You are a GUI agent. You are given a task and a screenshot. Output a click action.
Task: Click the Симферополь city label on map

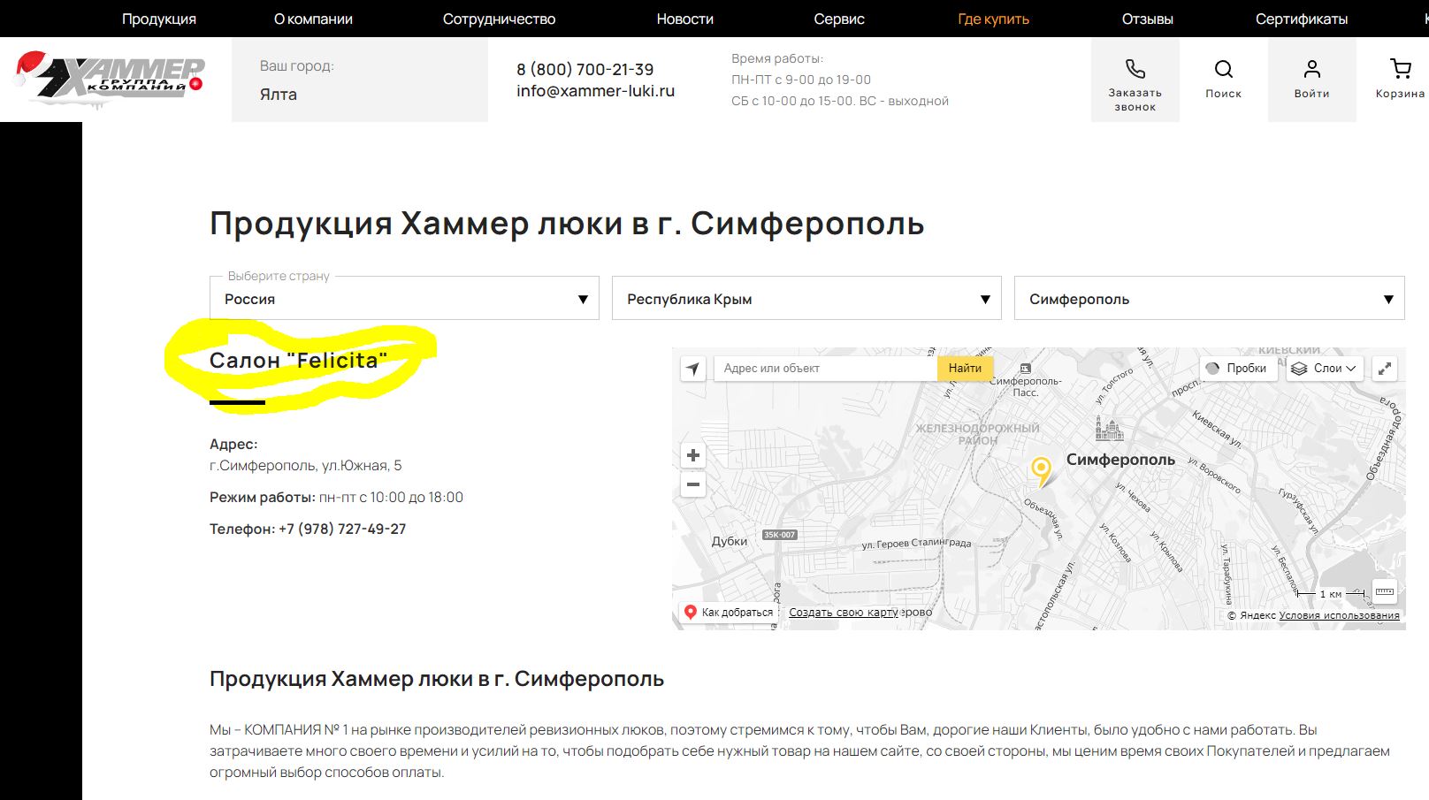tap(1120, 460)
